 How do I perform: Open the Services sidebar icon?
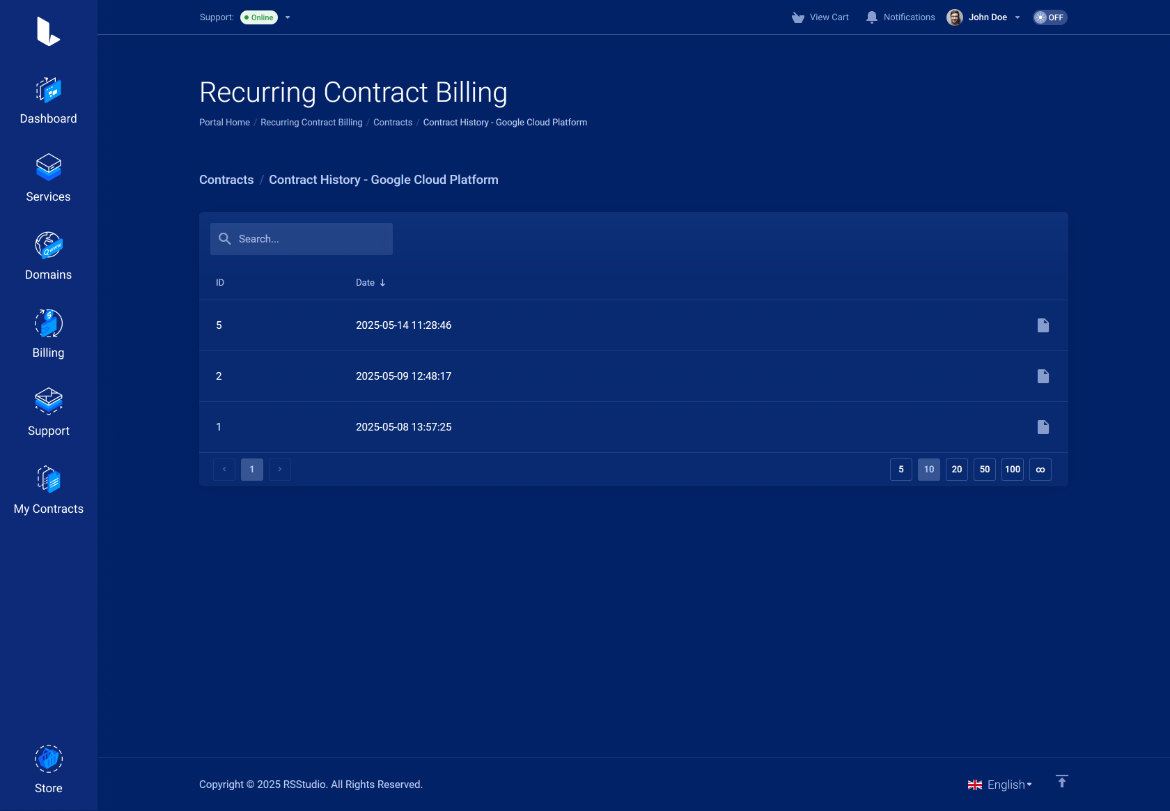(x=49, y=168)
